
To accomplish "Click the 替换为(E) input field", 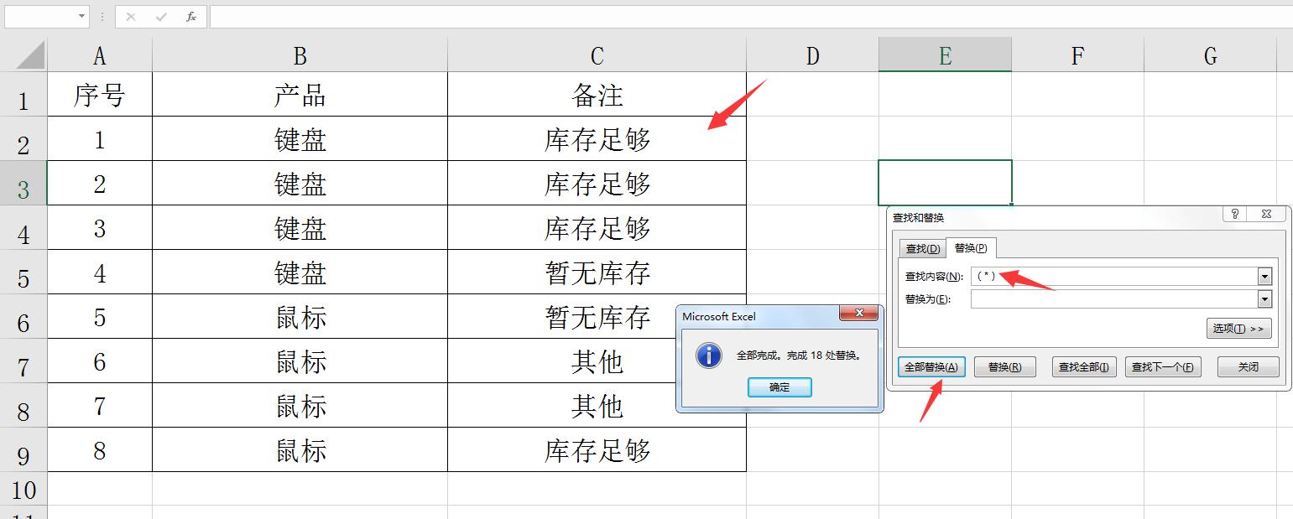I will click(1091, 298).
